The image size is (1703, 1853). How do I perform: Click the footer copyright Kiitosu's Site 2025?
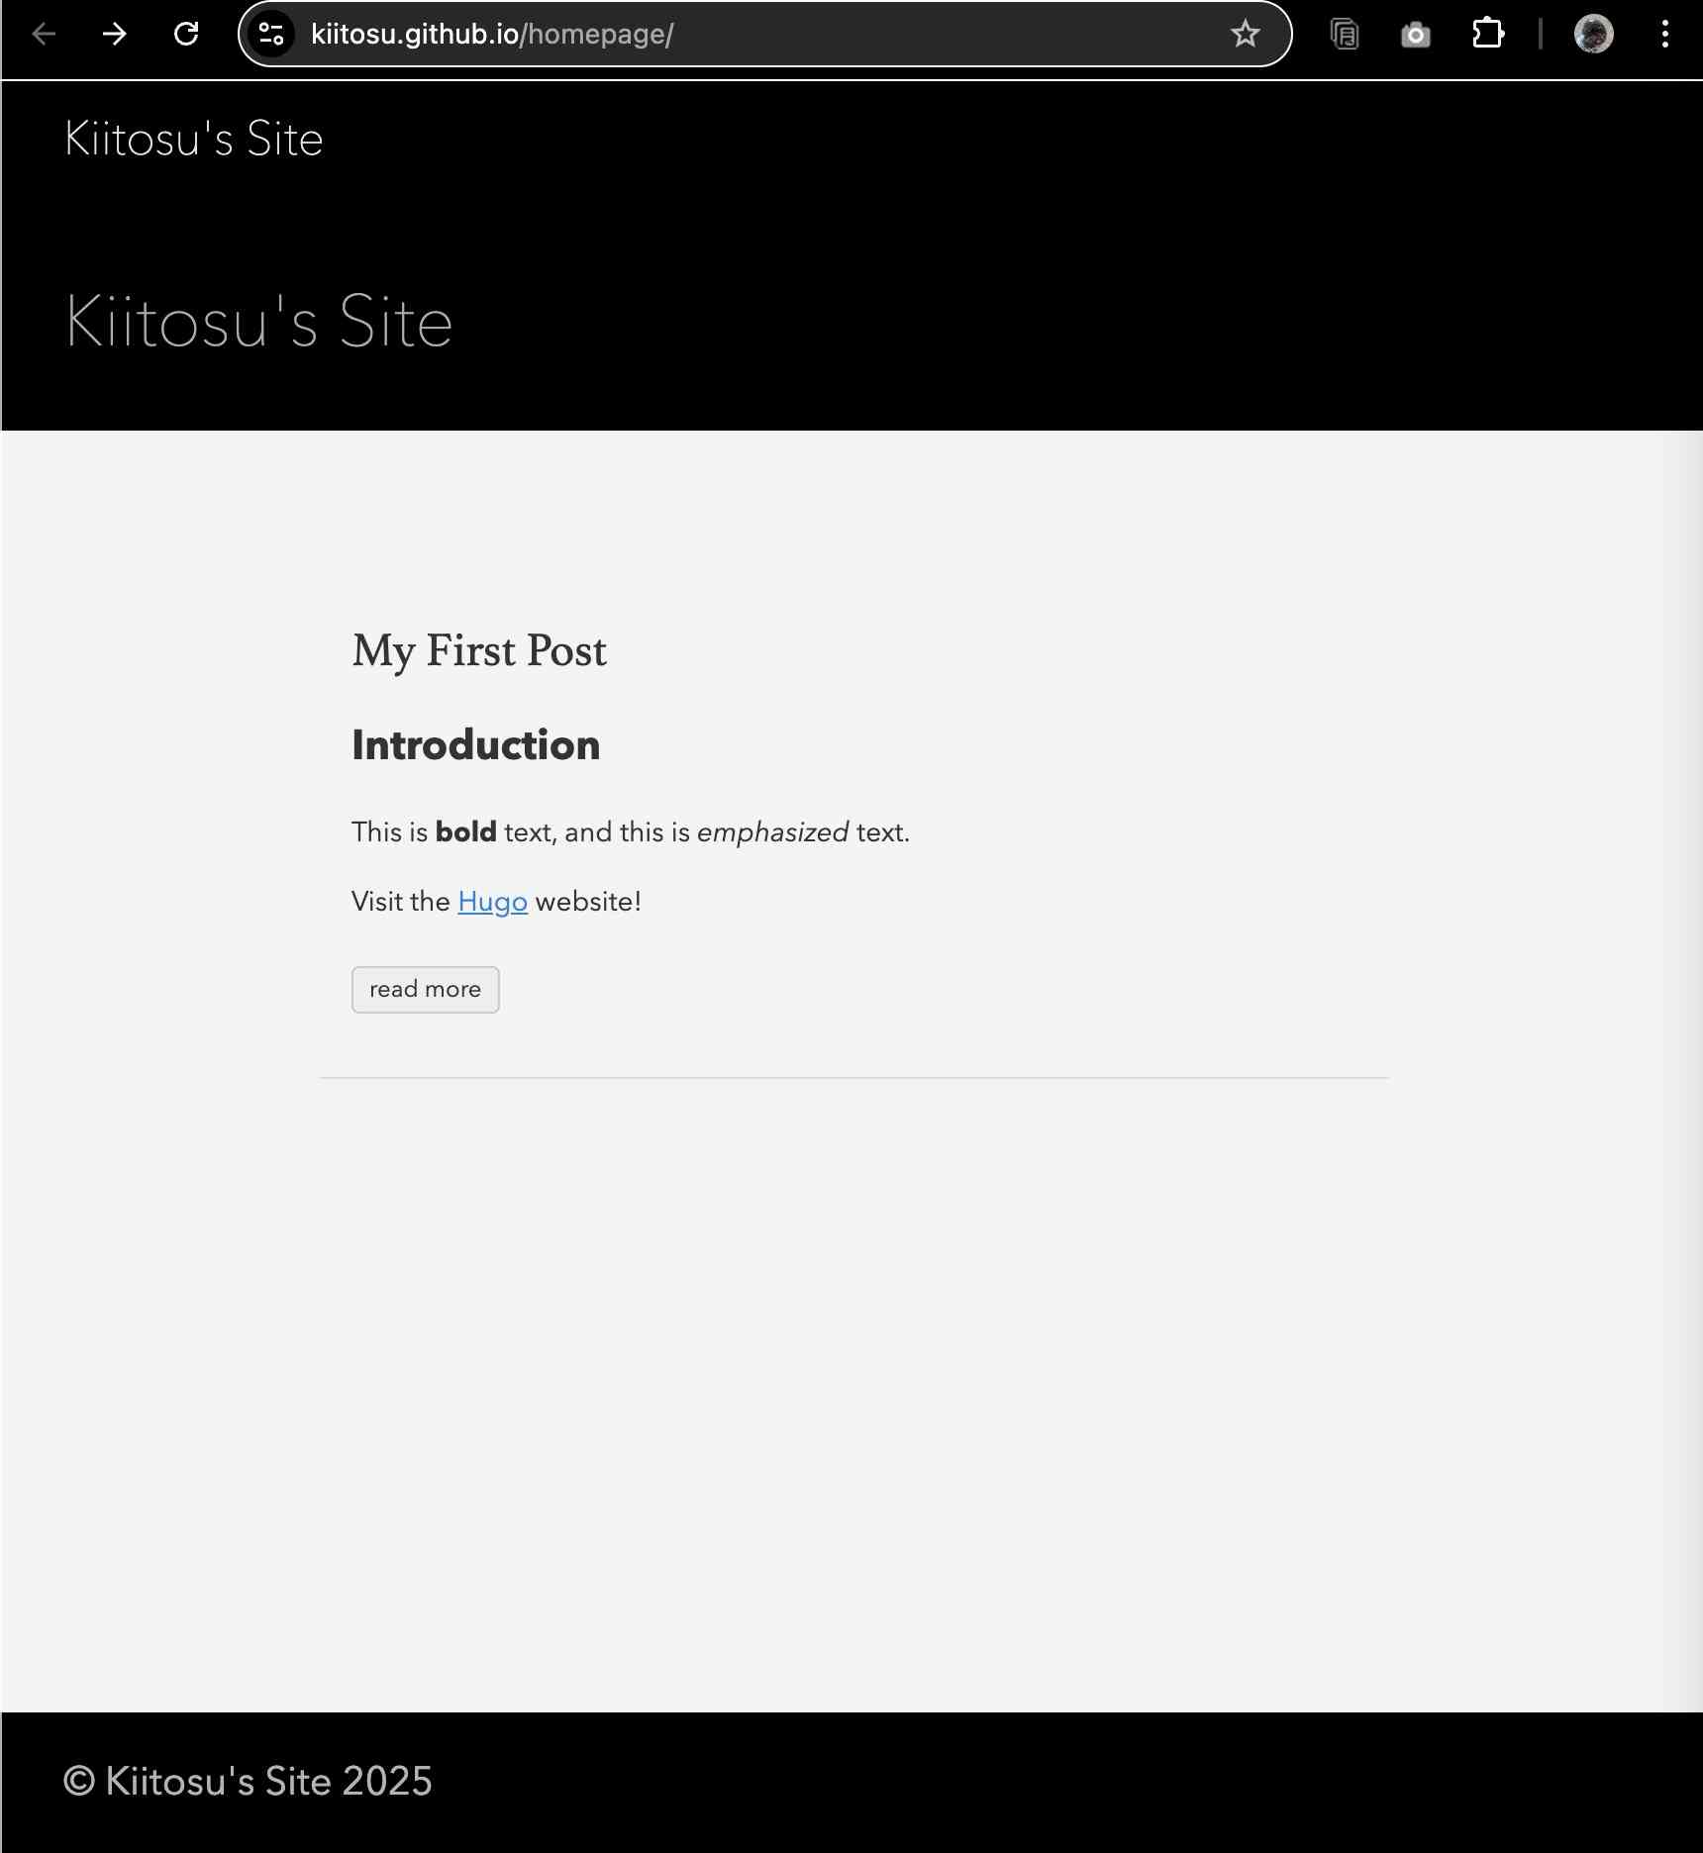click(249, 1781)
